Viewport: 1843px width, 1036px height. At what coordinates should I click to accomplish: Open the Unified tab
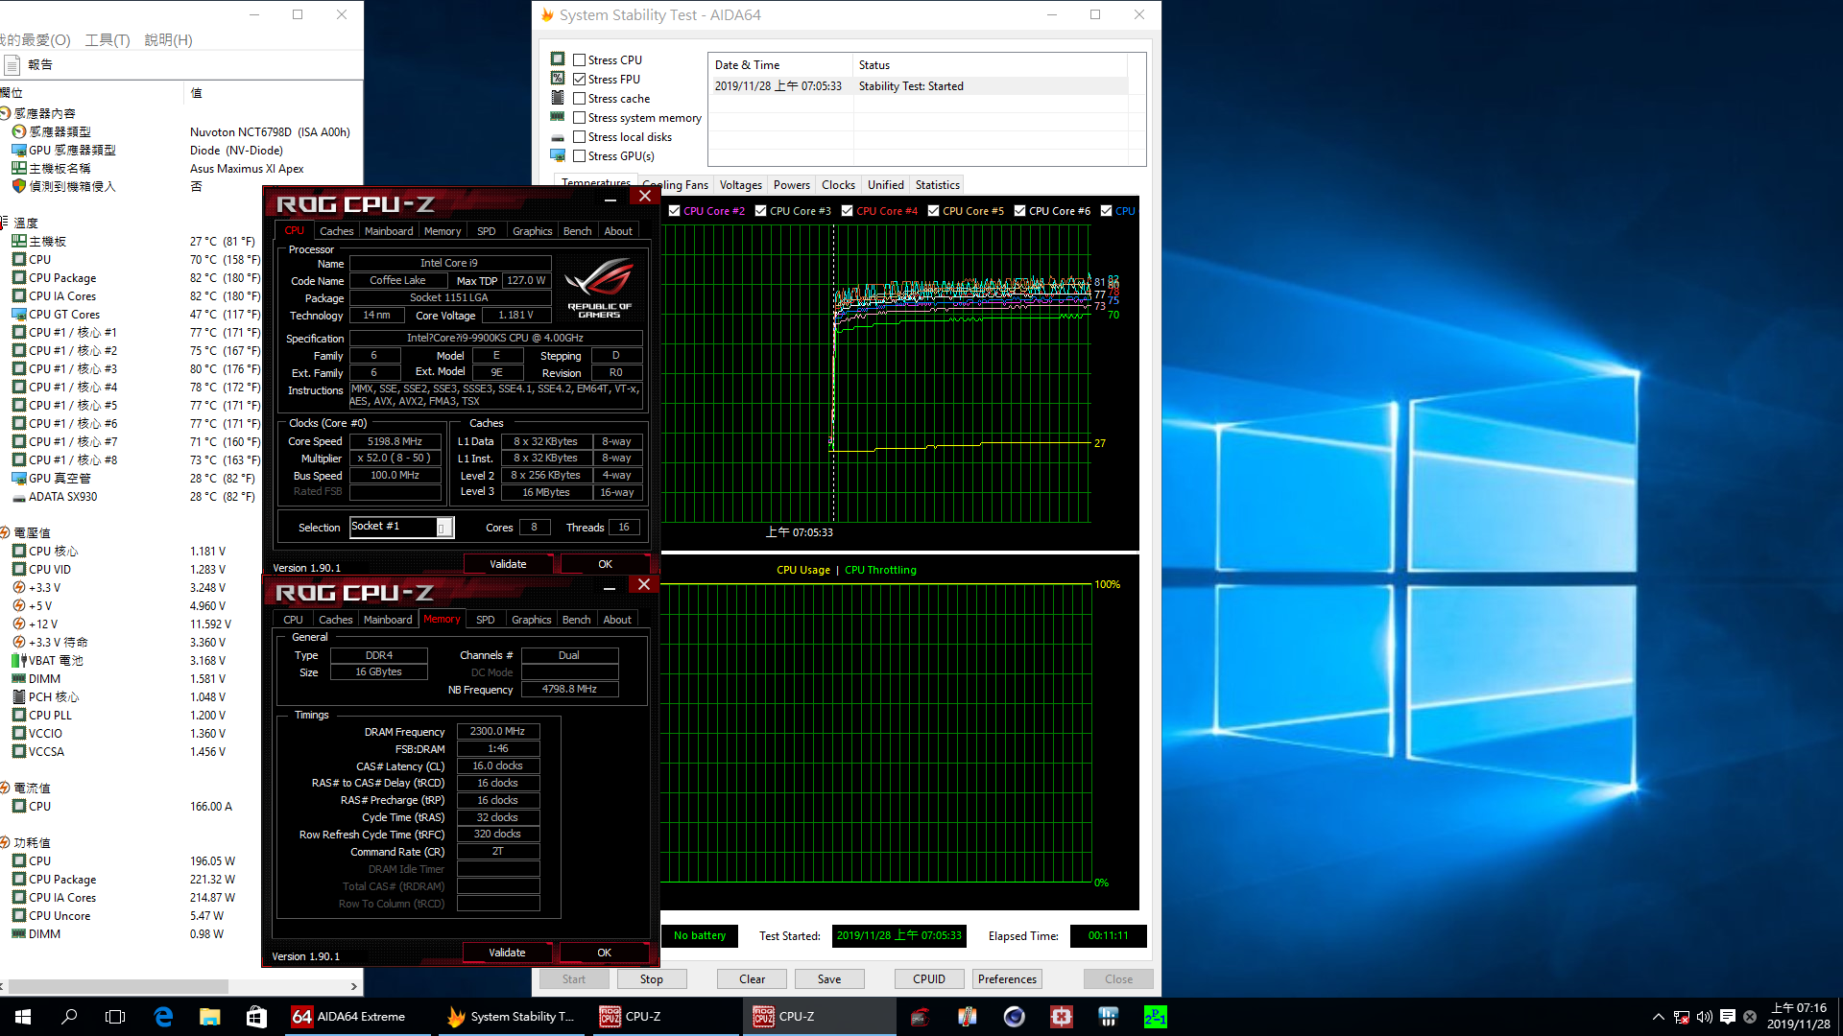pyautogui.click(x=886, y=185)
